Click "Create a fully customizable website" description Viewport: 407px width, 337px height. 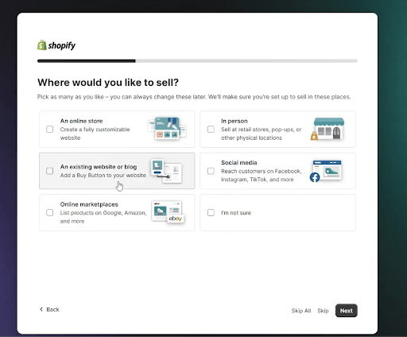click(95, 134)
